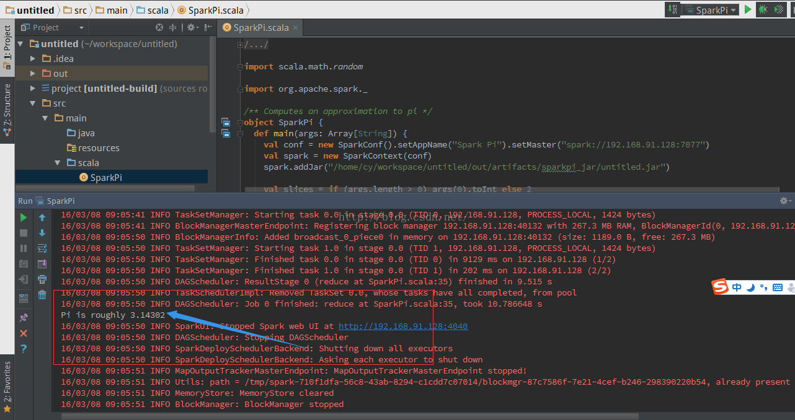
Task: Select the resources folder in tree
Action: [93, 148]
